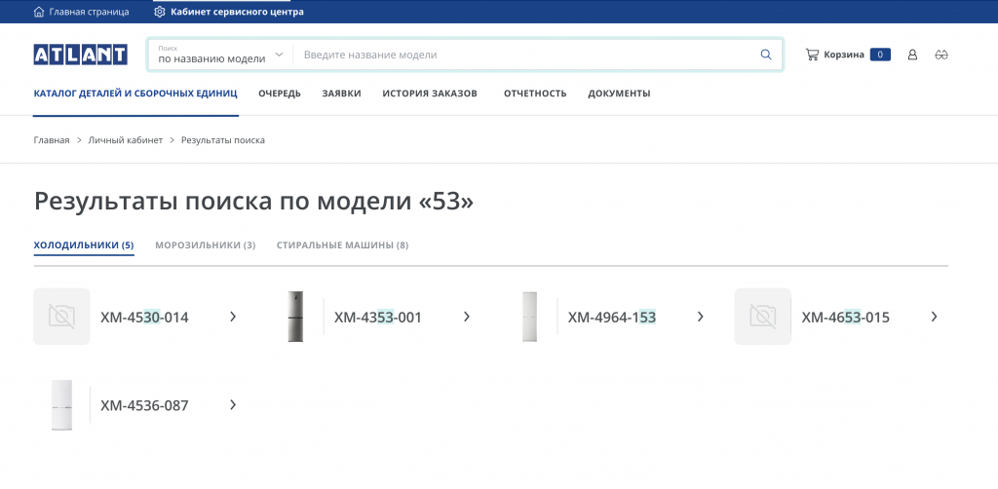Click the ATLANT logo

tap(80, 55)
